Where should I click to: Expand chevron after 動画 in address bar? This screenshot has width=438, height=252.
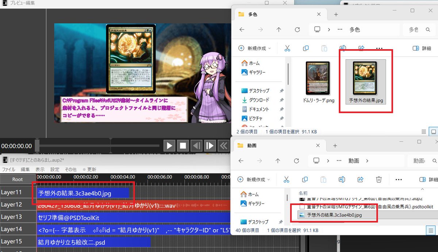pyautogui.click(x=367, y=161)
